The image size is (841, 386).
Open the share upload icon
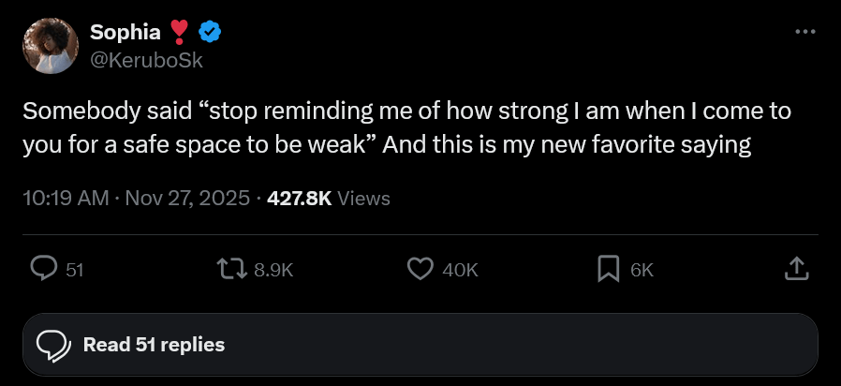coord(795,269)
